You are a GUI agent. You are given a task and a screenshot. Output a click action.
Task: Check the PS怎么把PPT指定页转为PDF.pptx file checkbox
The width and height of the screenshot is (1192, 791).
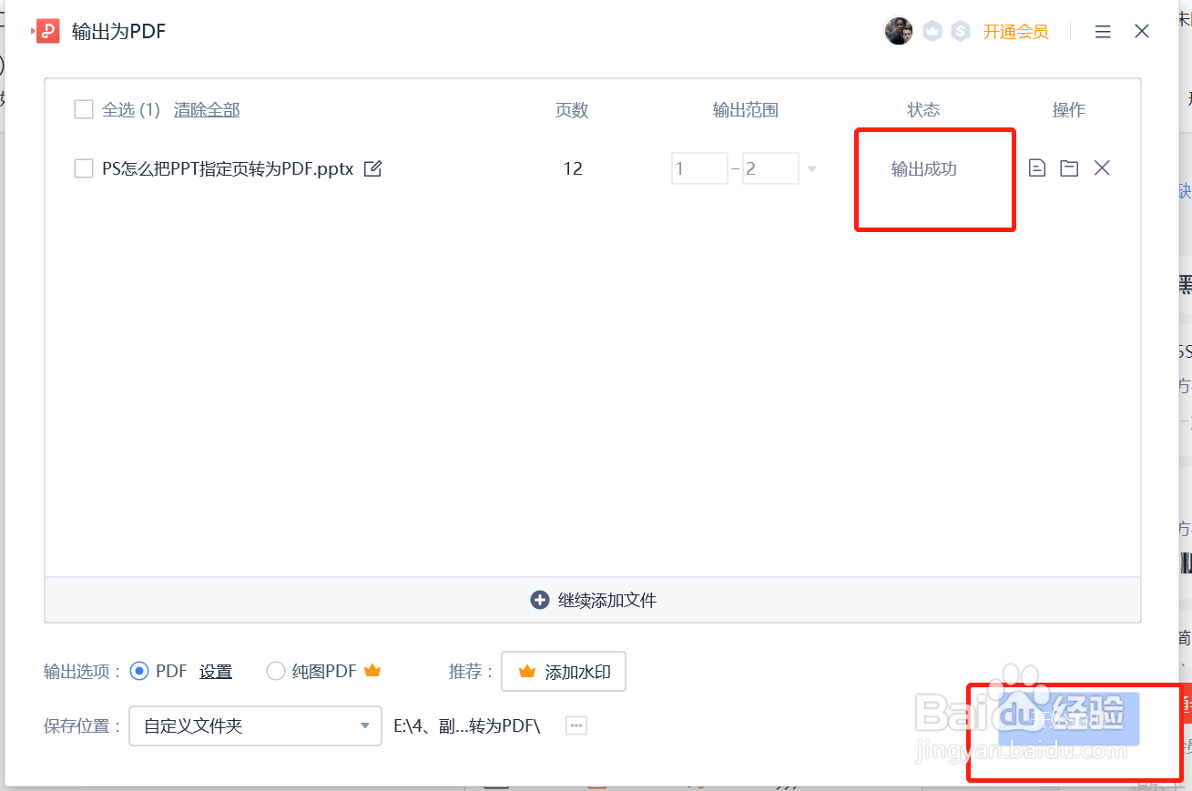84,168
